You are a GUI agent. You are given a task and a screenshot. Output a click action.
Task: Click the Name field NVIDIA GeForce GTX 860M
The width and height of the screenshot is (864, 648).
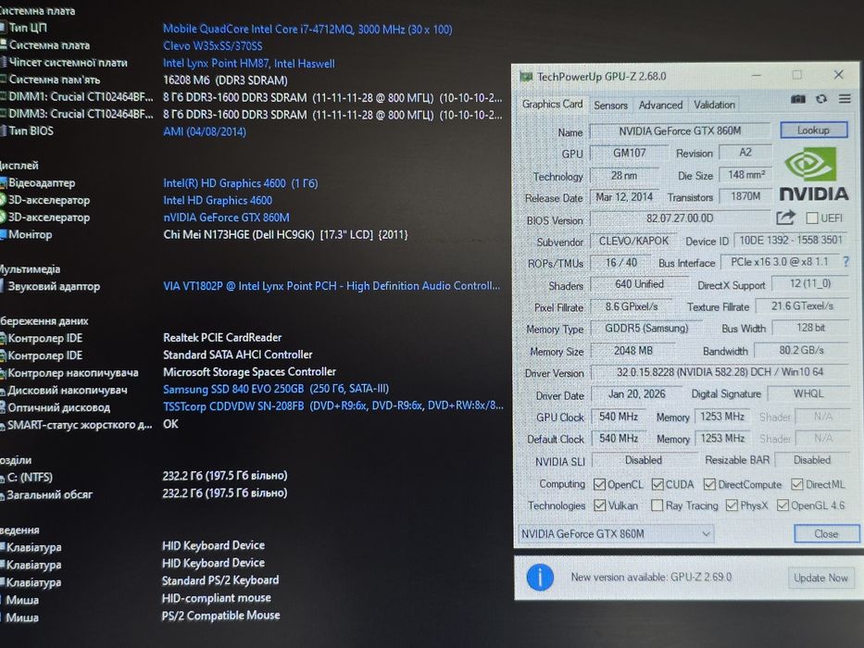tap(680, 131)
